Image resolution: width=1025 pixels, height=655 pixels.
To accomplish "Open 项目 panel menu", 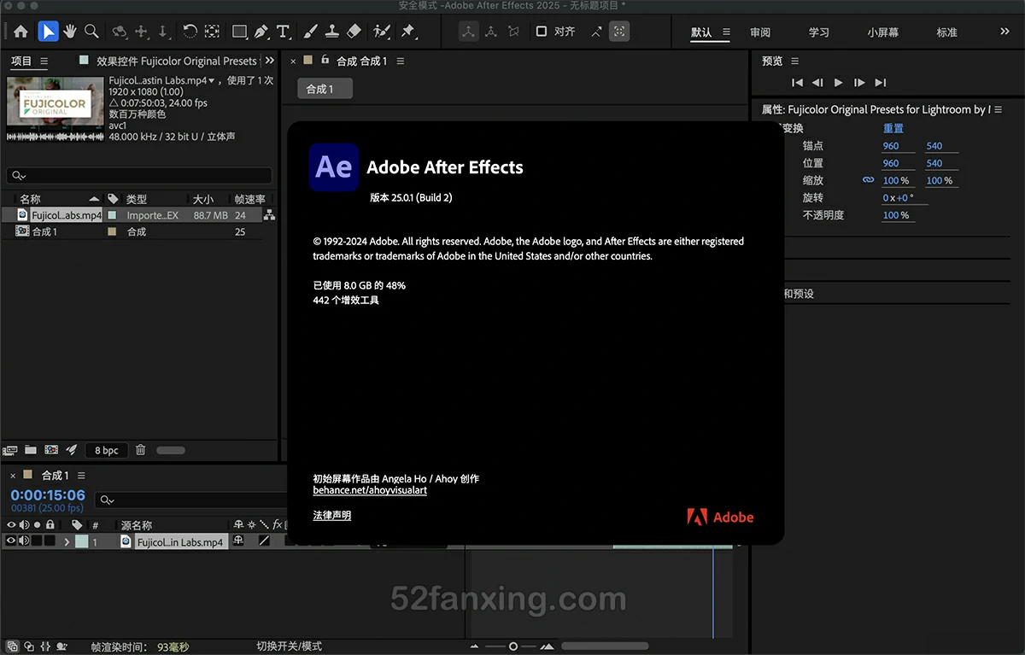I will [x=44, y=61].
